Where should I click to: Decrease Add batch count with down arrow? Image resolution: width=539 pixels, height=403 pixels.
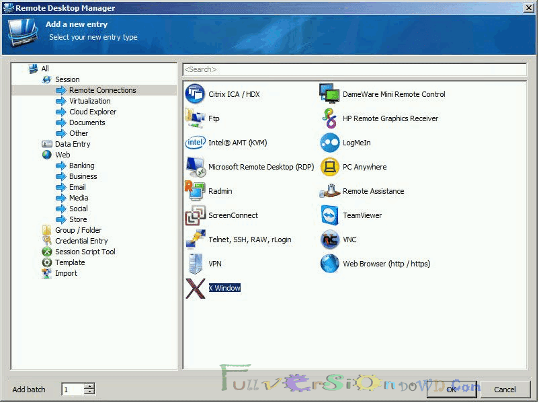[x=89, y=392]
